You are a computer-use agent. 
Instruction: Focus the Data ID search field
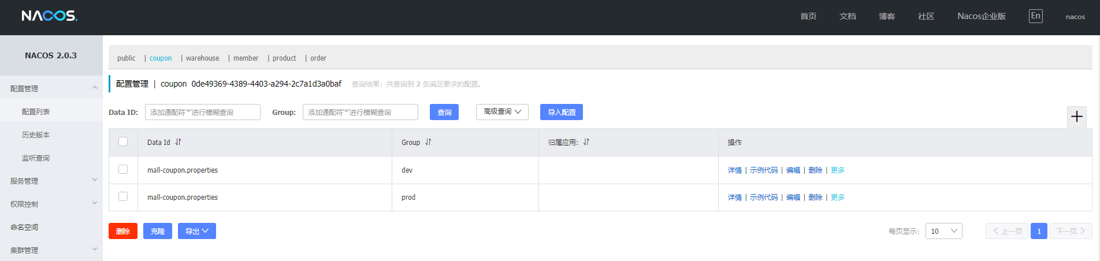[x=203, y=112]
